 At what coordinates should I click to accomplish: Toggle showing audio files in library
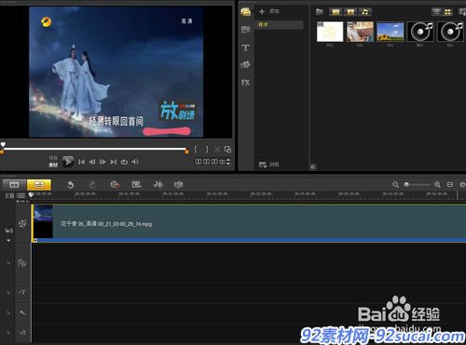pos(365,12)
